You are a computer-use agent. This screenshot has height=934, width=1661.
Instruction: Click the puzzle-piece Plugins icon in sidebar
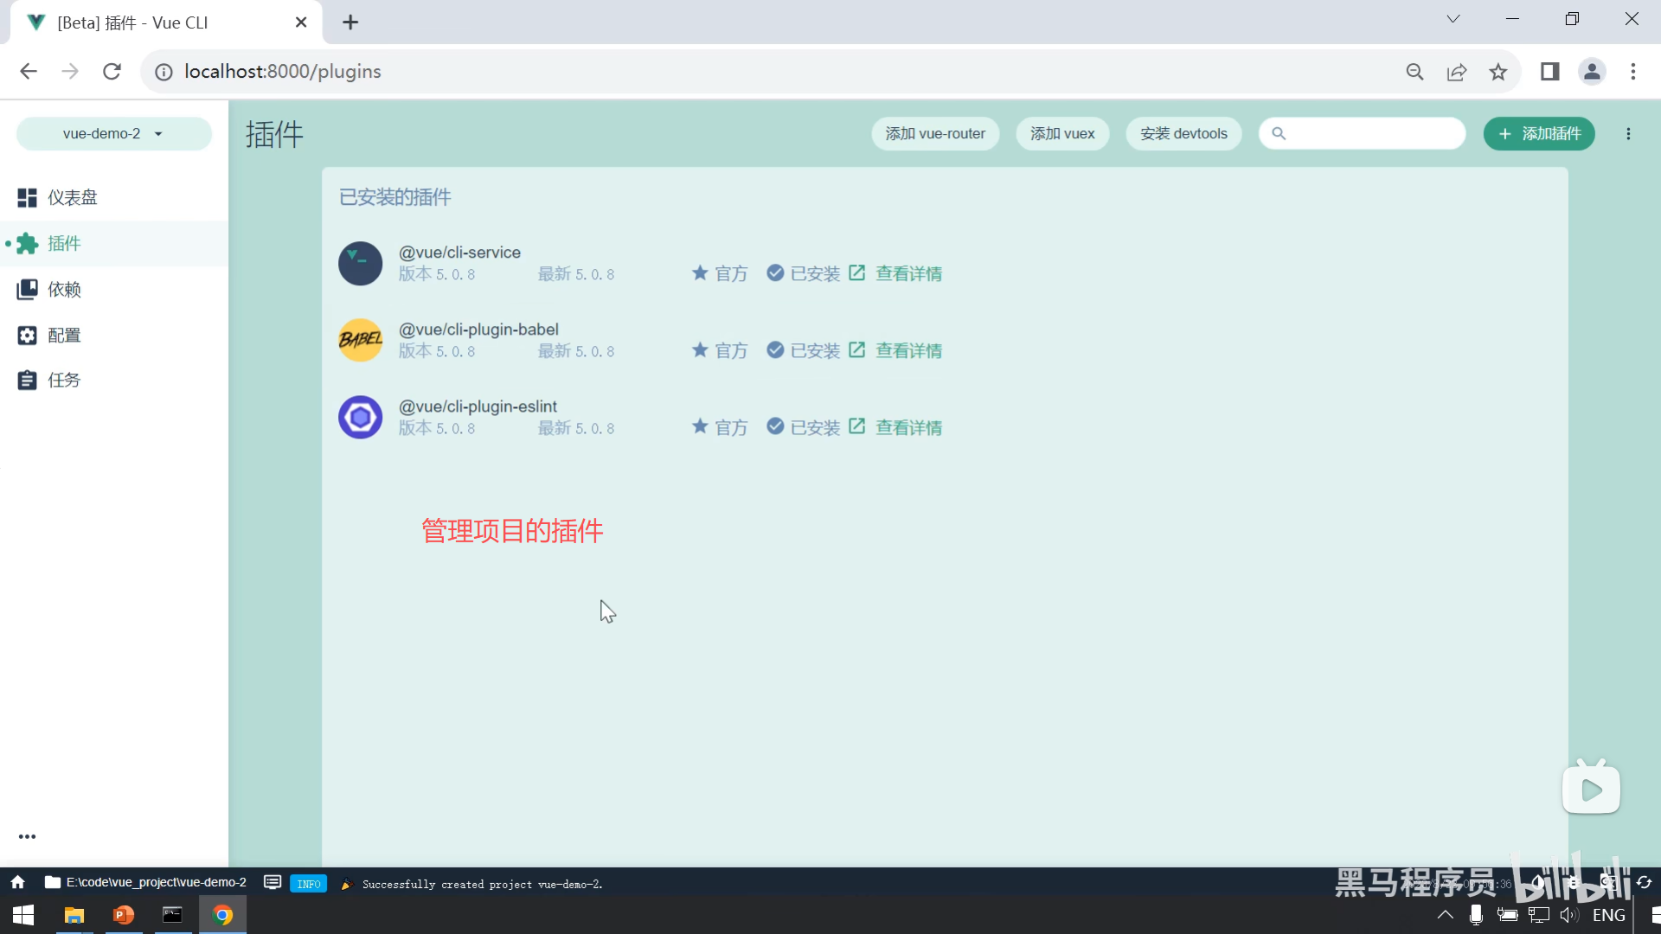[28, 244]
